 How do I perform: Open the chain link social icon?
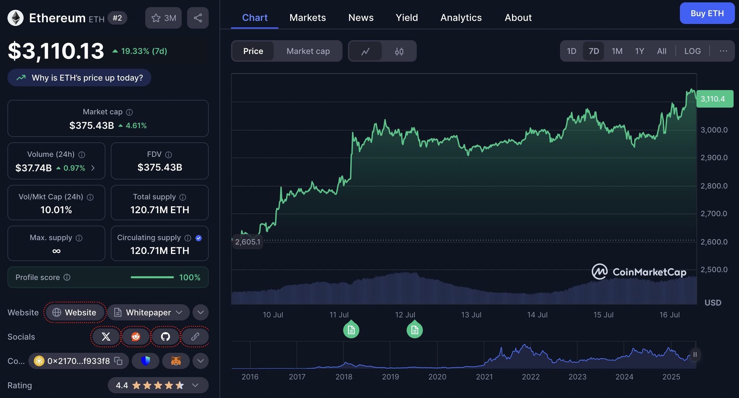point(195,337)
